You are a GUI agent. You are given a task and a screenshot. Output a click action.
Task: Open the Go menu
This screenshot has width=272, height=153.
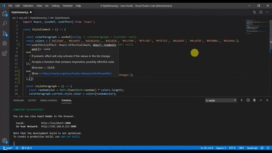(x=47, y=6)
